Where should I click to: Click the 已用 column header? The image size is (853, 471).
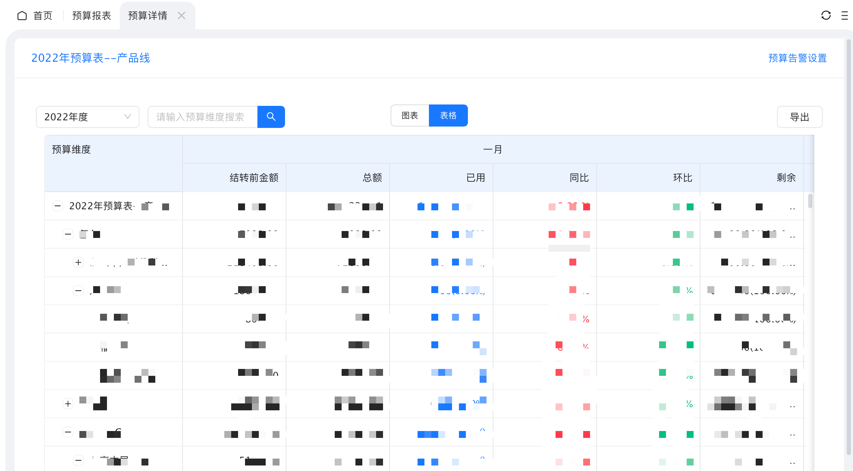[475, 178]
